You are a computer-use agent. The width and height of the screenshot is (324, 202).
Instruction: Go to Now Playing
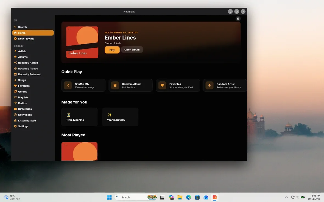33,39
